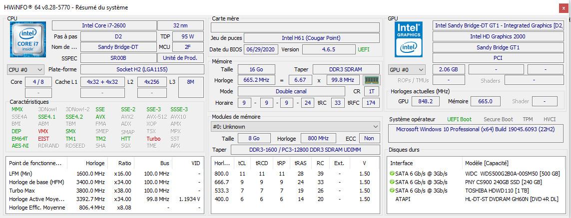
Task: Select the Horloge de base (HFM) row
Action: click(104, 182)
